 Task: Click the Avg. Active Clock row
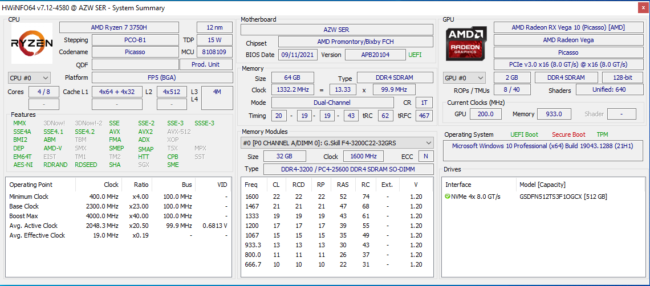tap(118, 226)
